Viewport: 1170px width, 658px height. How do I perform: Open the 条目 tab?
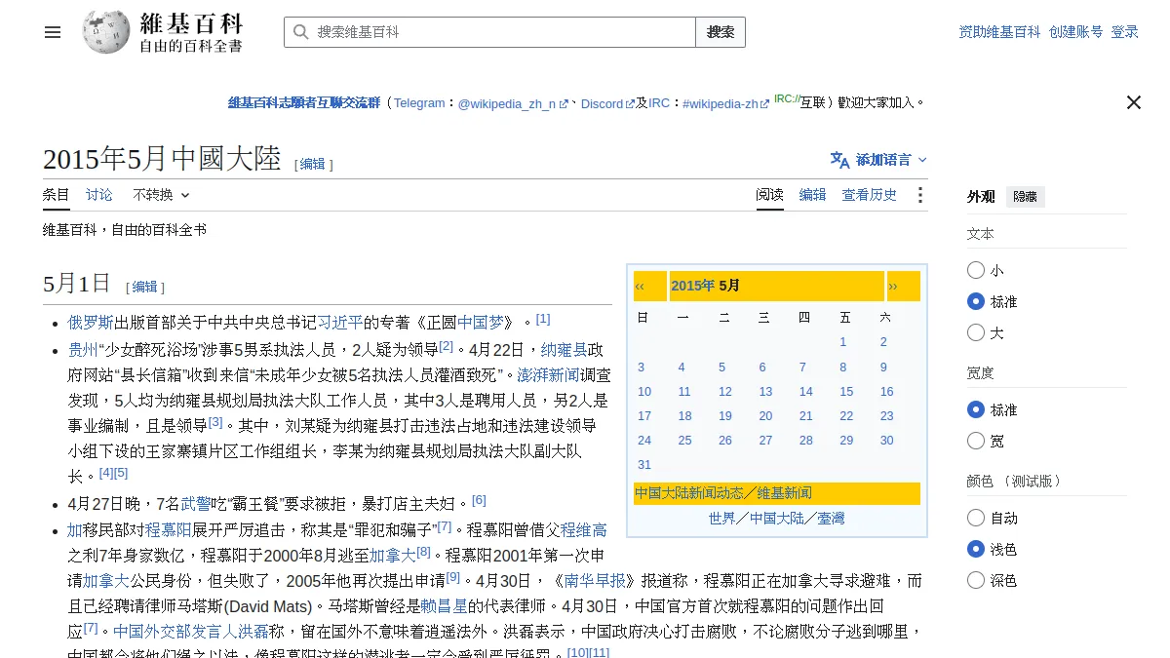(x=57, y=195)
